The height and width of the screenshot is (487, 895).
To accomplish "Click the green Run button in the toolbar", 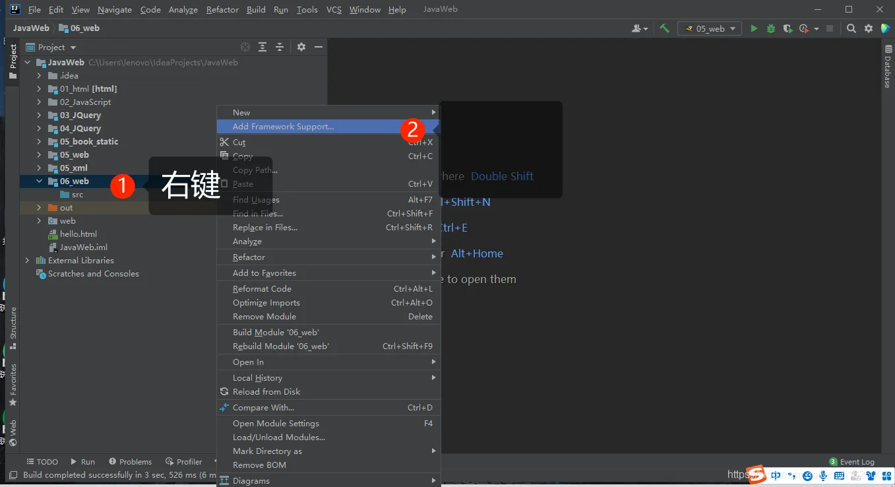I will coord(754,28).
